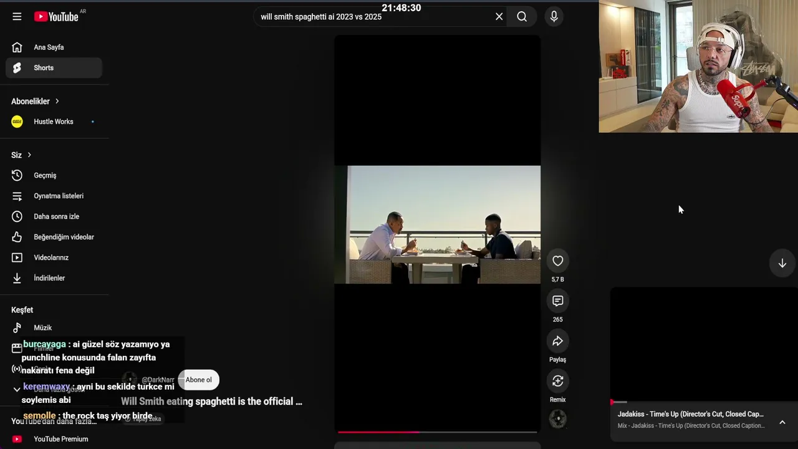The image size is (798, 449).
Task: Clear the search query with X
Action: point(499,17)
